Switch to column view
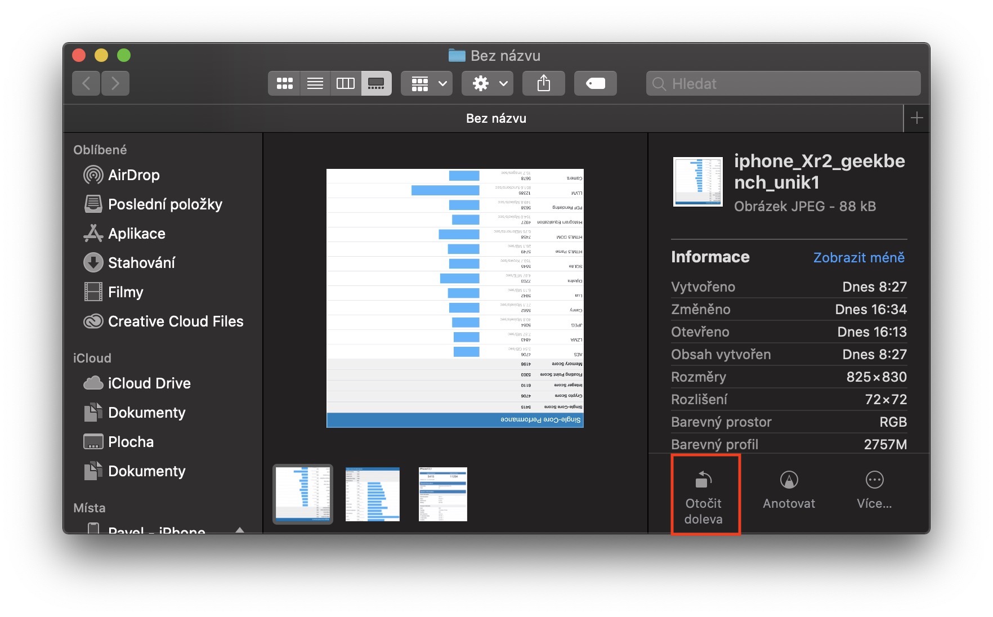 click(346, 83)
